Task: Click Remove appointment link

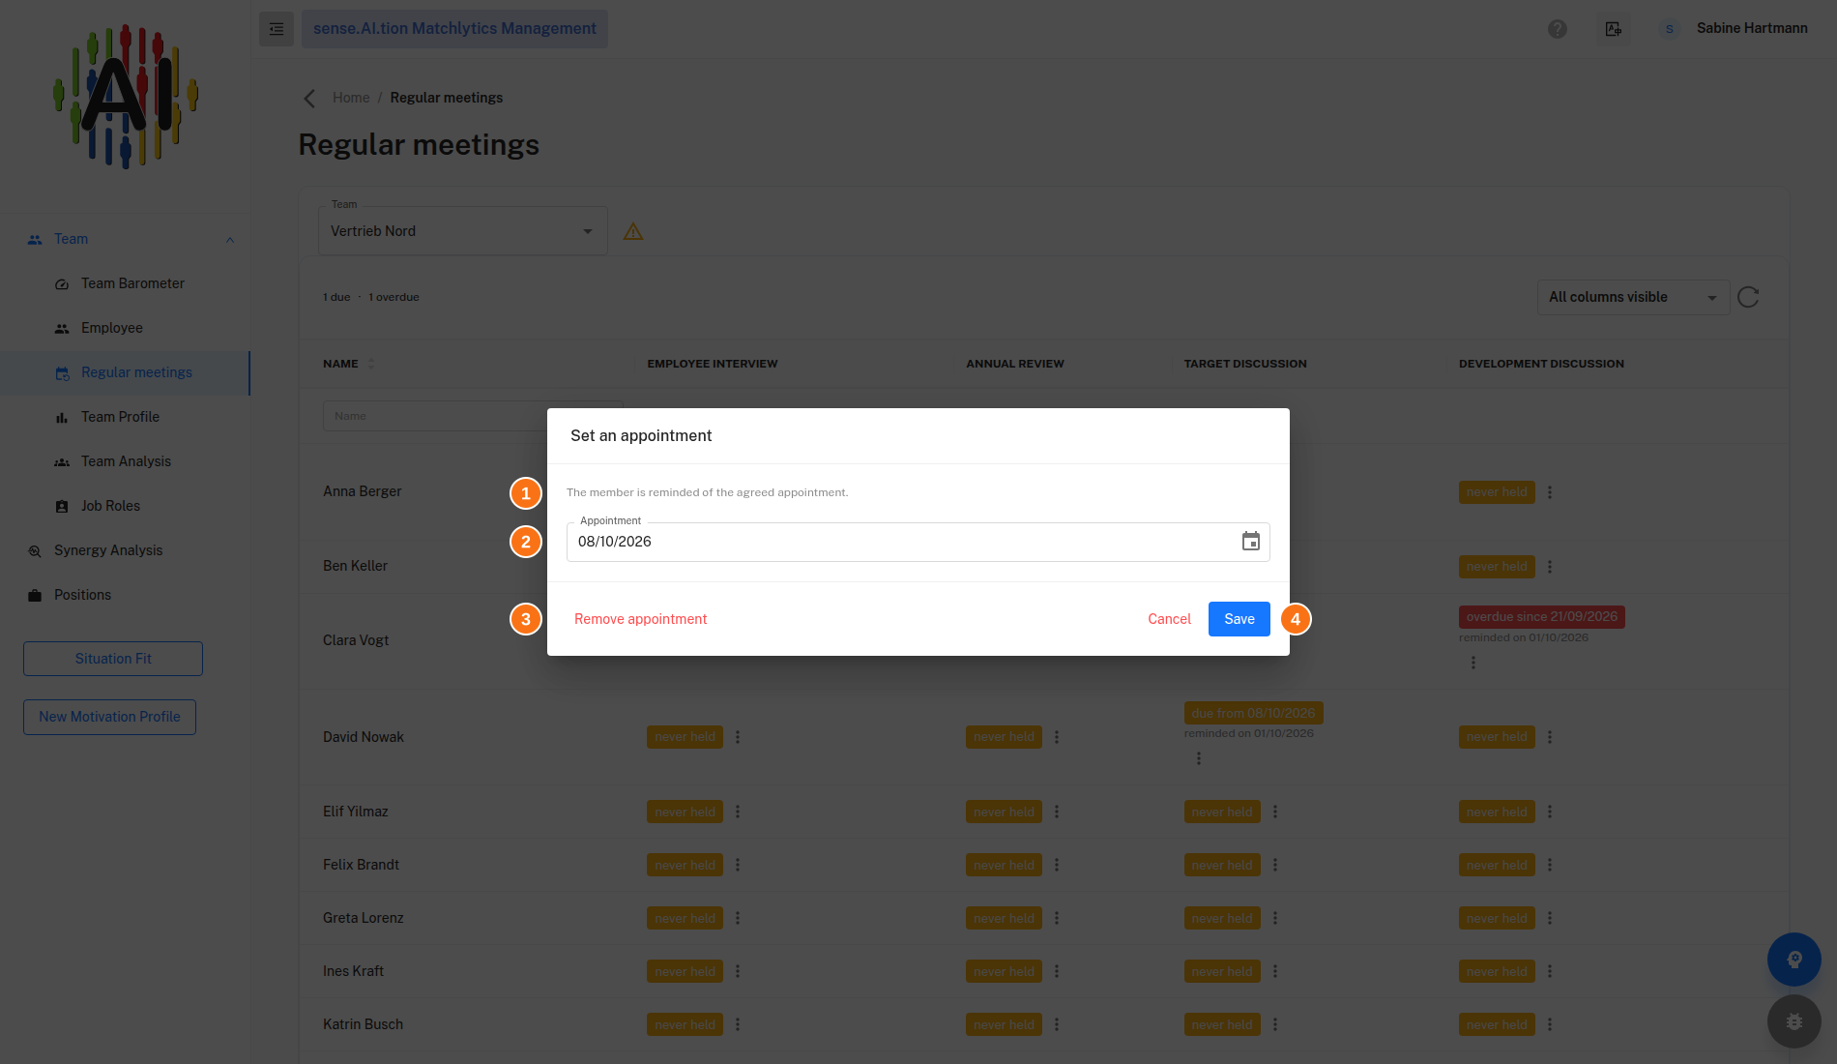Action: click(640, 619)
